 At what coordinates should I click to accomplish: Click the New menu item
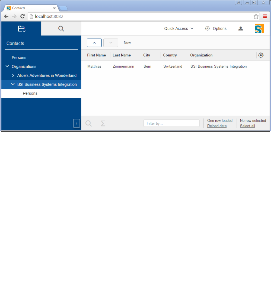127,43
